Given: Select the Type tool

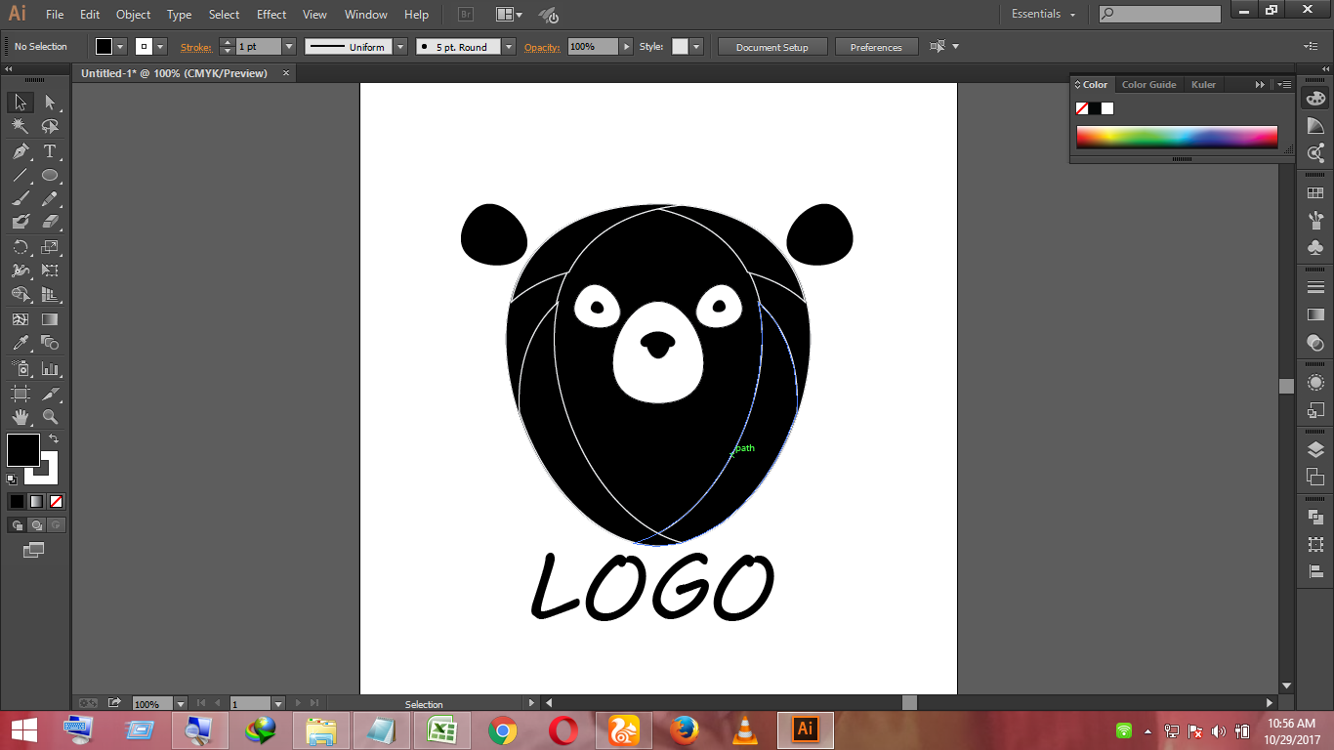Looking at the screenshot, I should [x=51, y=151].
